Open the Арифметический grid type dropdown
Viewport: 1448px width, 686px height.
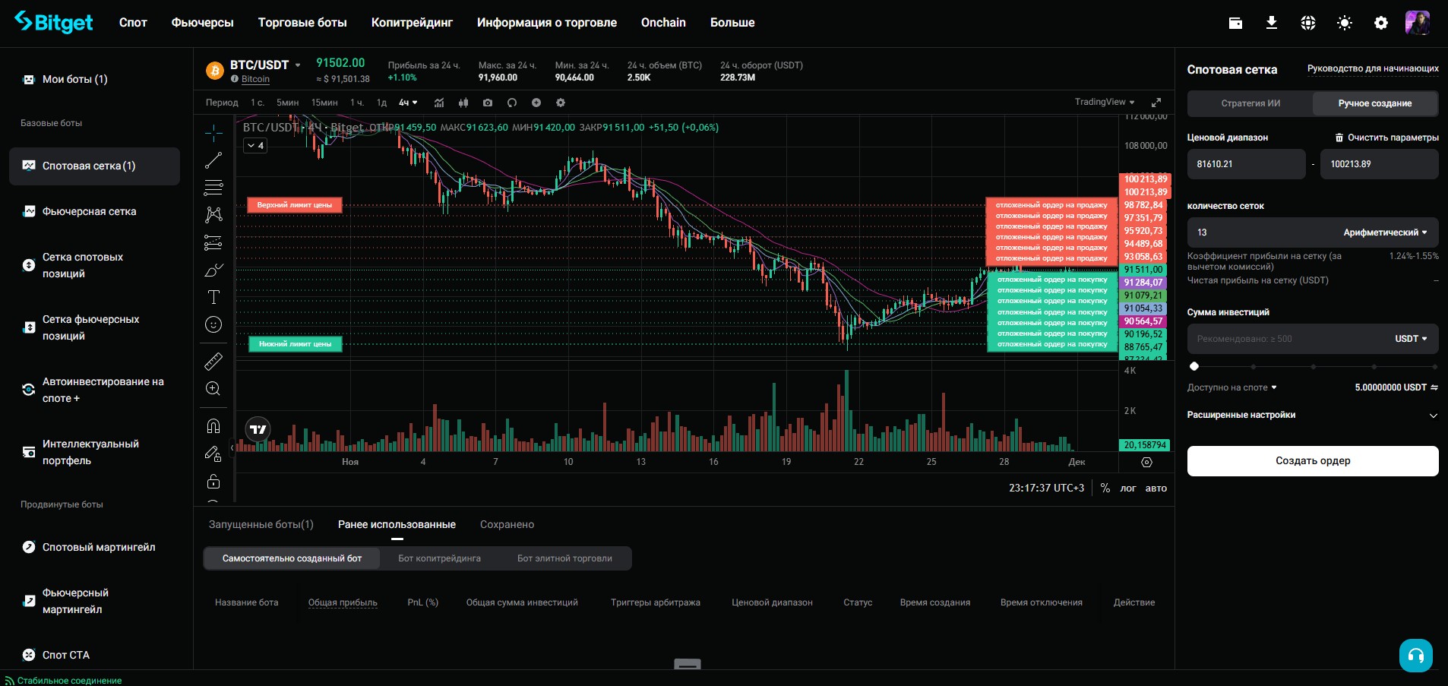[1384, 232]
